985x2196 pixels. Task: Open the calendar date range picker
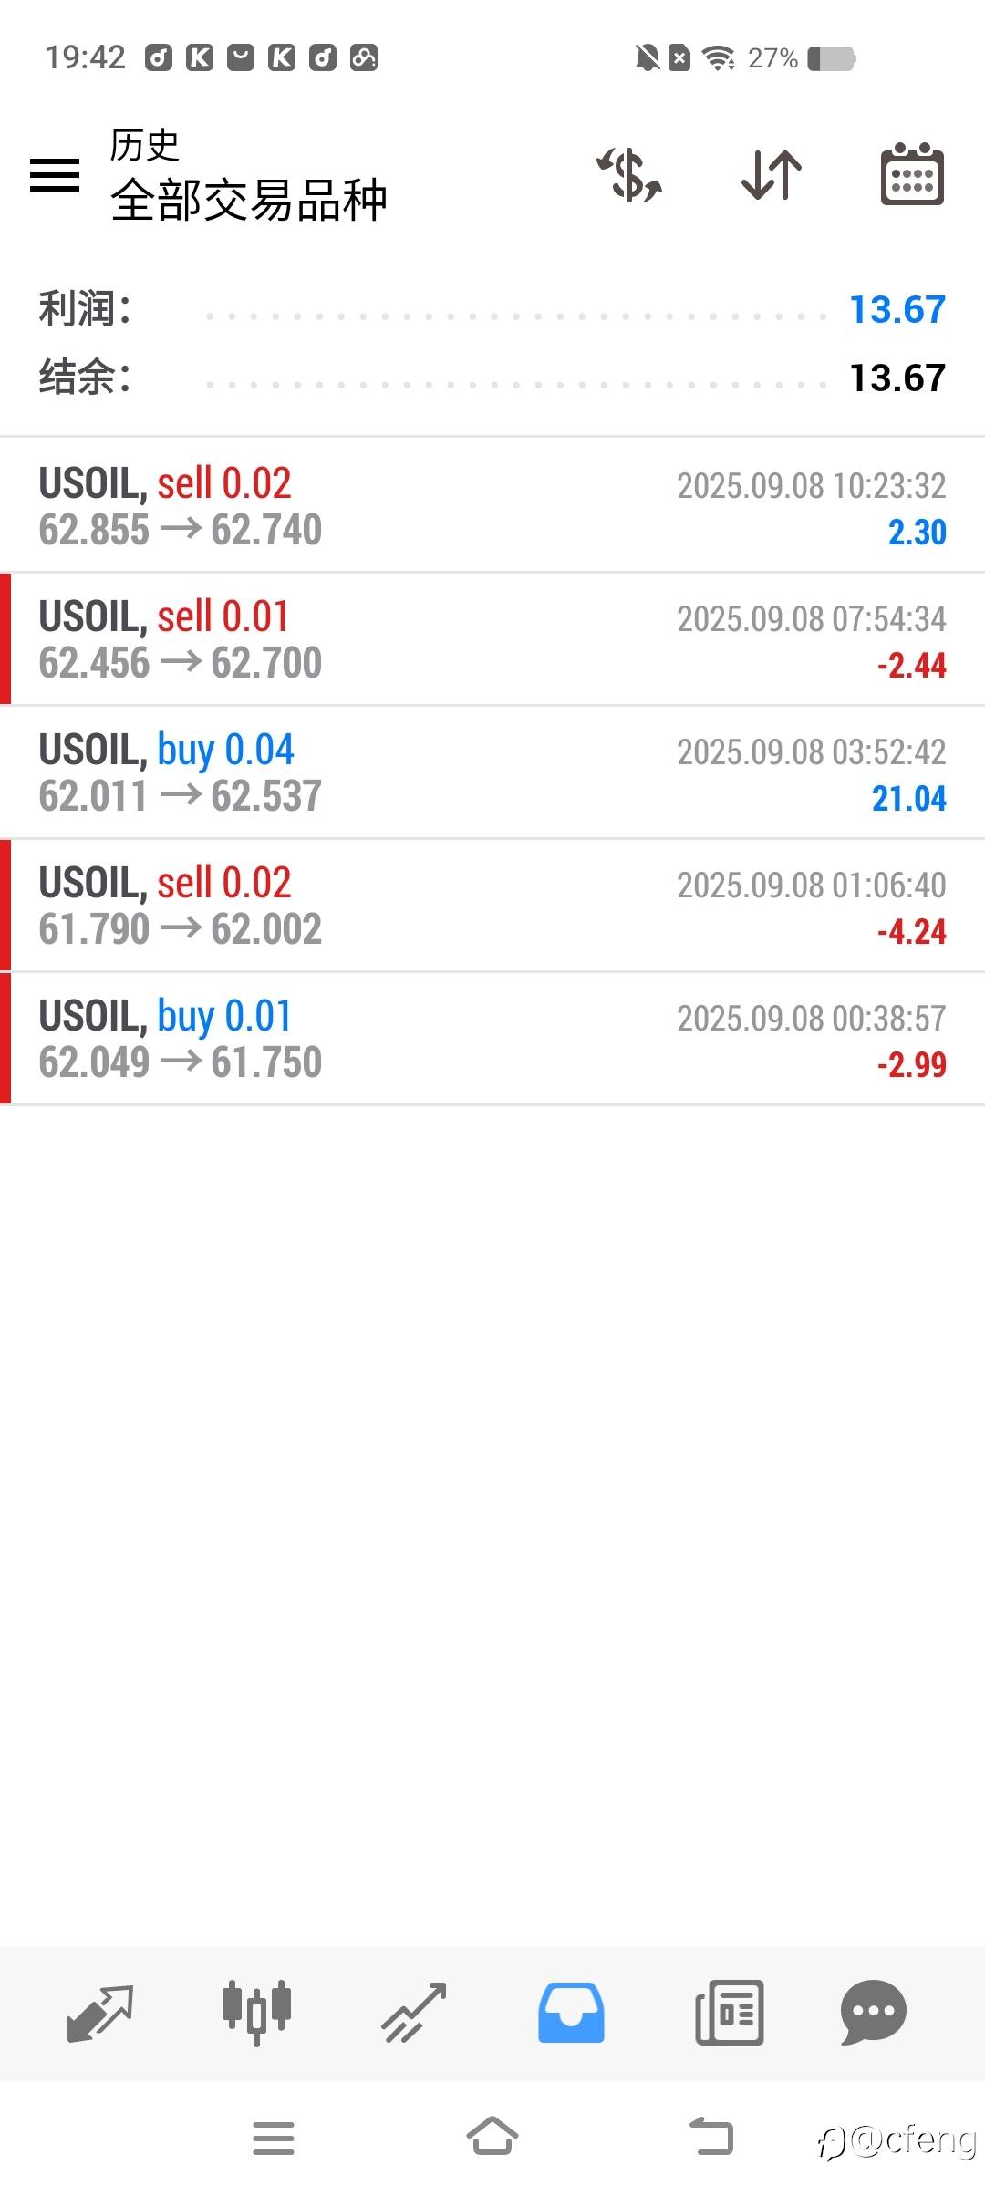click(912, 174)
